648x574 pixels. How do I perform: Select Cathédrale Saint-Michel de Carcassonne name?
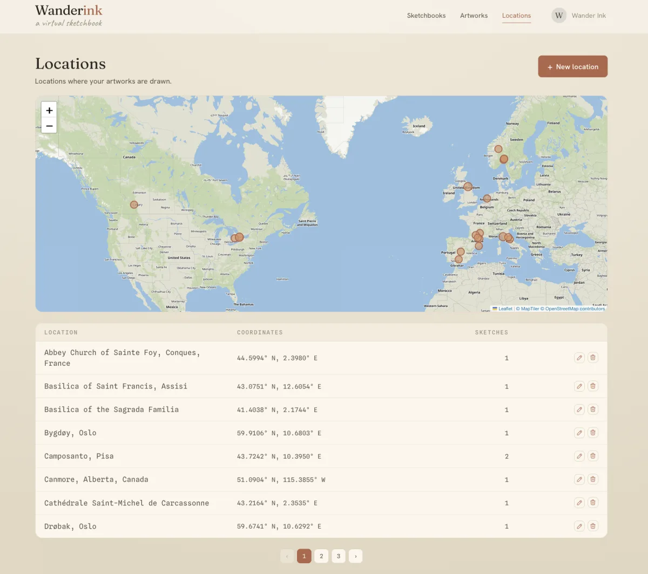point(126,503)
